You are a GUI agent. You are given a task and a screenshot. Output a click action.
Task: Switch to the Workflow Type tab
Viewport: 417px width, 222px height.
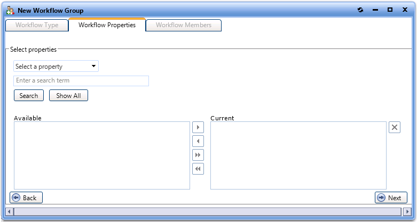click(x=37, y=25)
